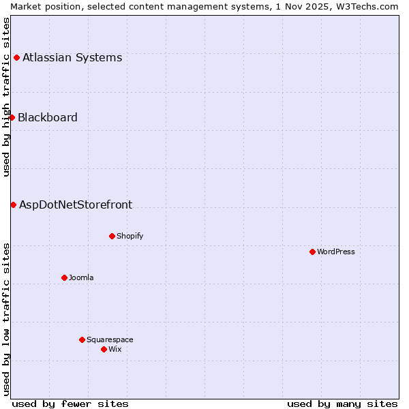Select the AspDotNetStorefront text label
The image size is (409, 409).
(76, 204)
